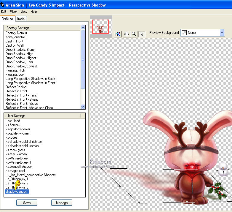Select Reflect in Front - Sharp preset

click(x=22, y=99)
